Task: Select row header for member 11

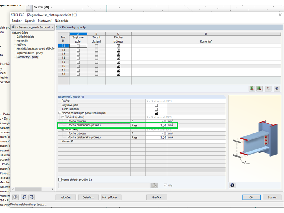Action: [64, 46]
